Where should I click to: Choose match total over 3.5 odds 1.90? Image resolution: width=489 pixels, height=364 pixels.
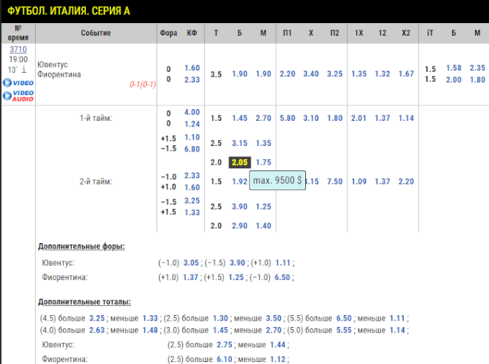[240, 74]
